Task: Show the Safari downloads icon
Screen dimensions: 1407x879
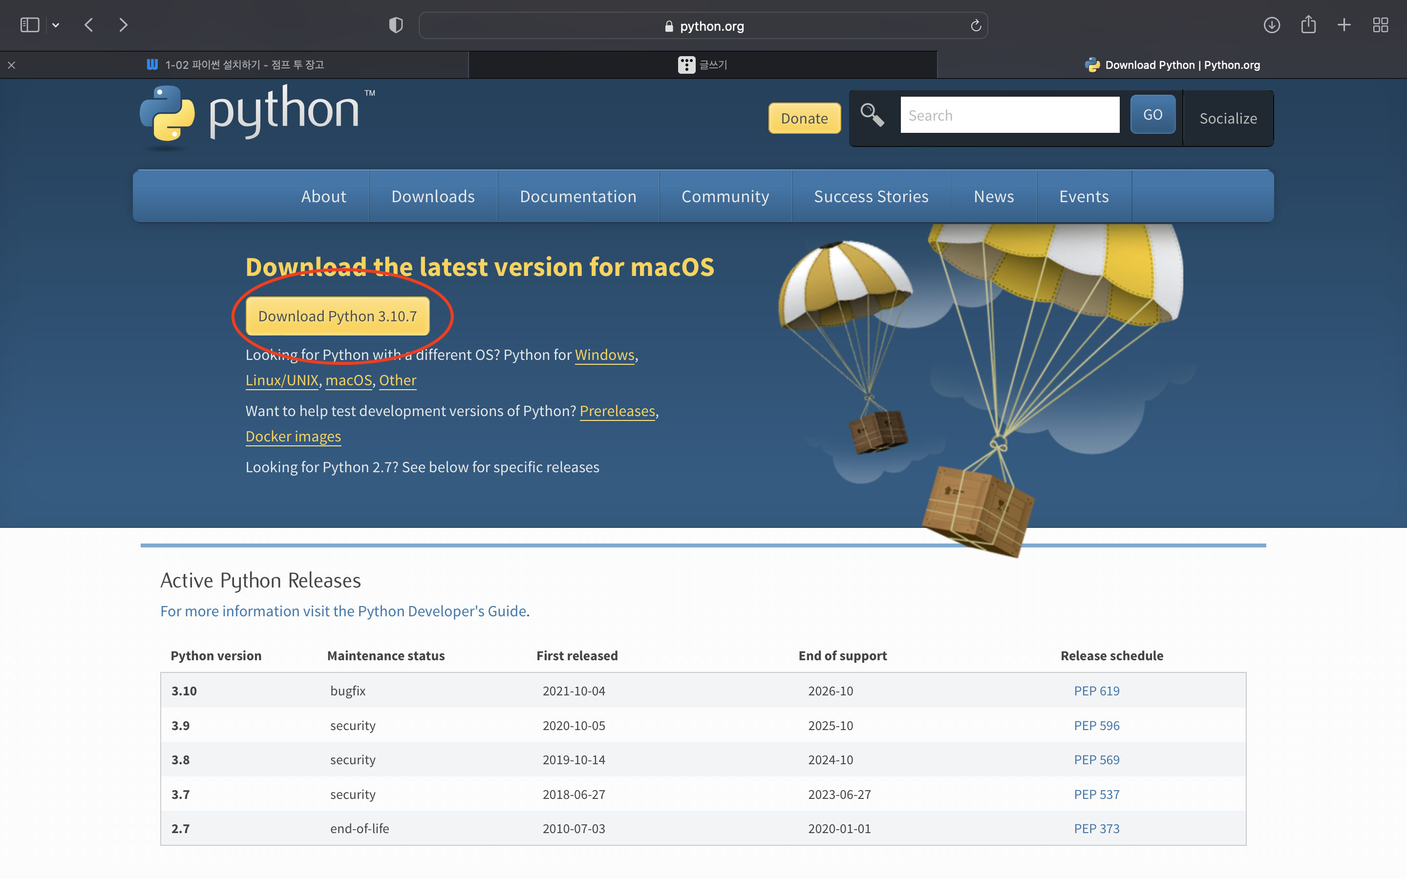Action: [1272, 25]
